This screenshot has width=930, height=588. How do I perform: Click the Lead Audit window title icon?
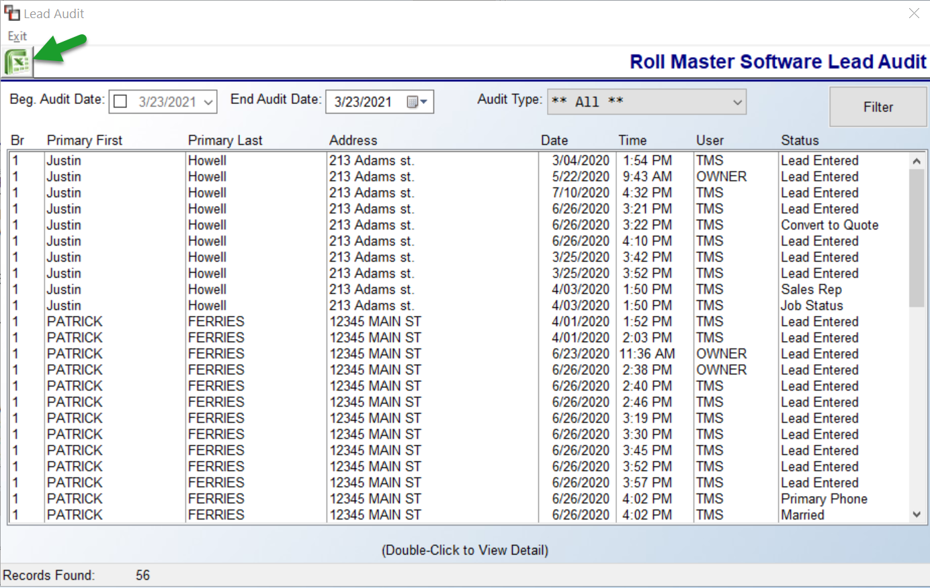(12, 13)
